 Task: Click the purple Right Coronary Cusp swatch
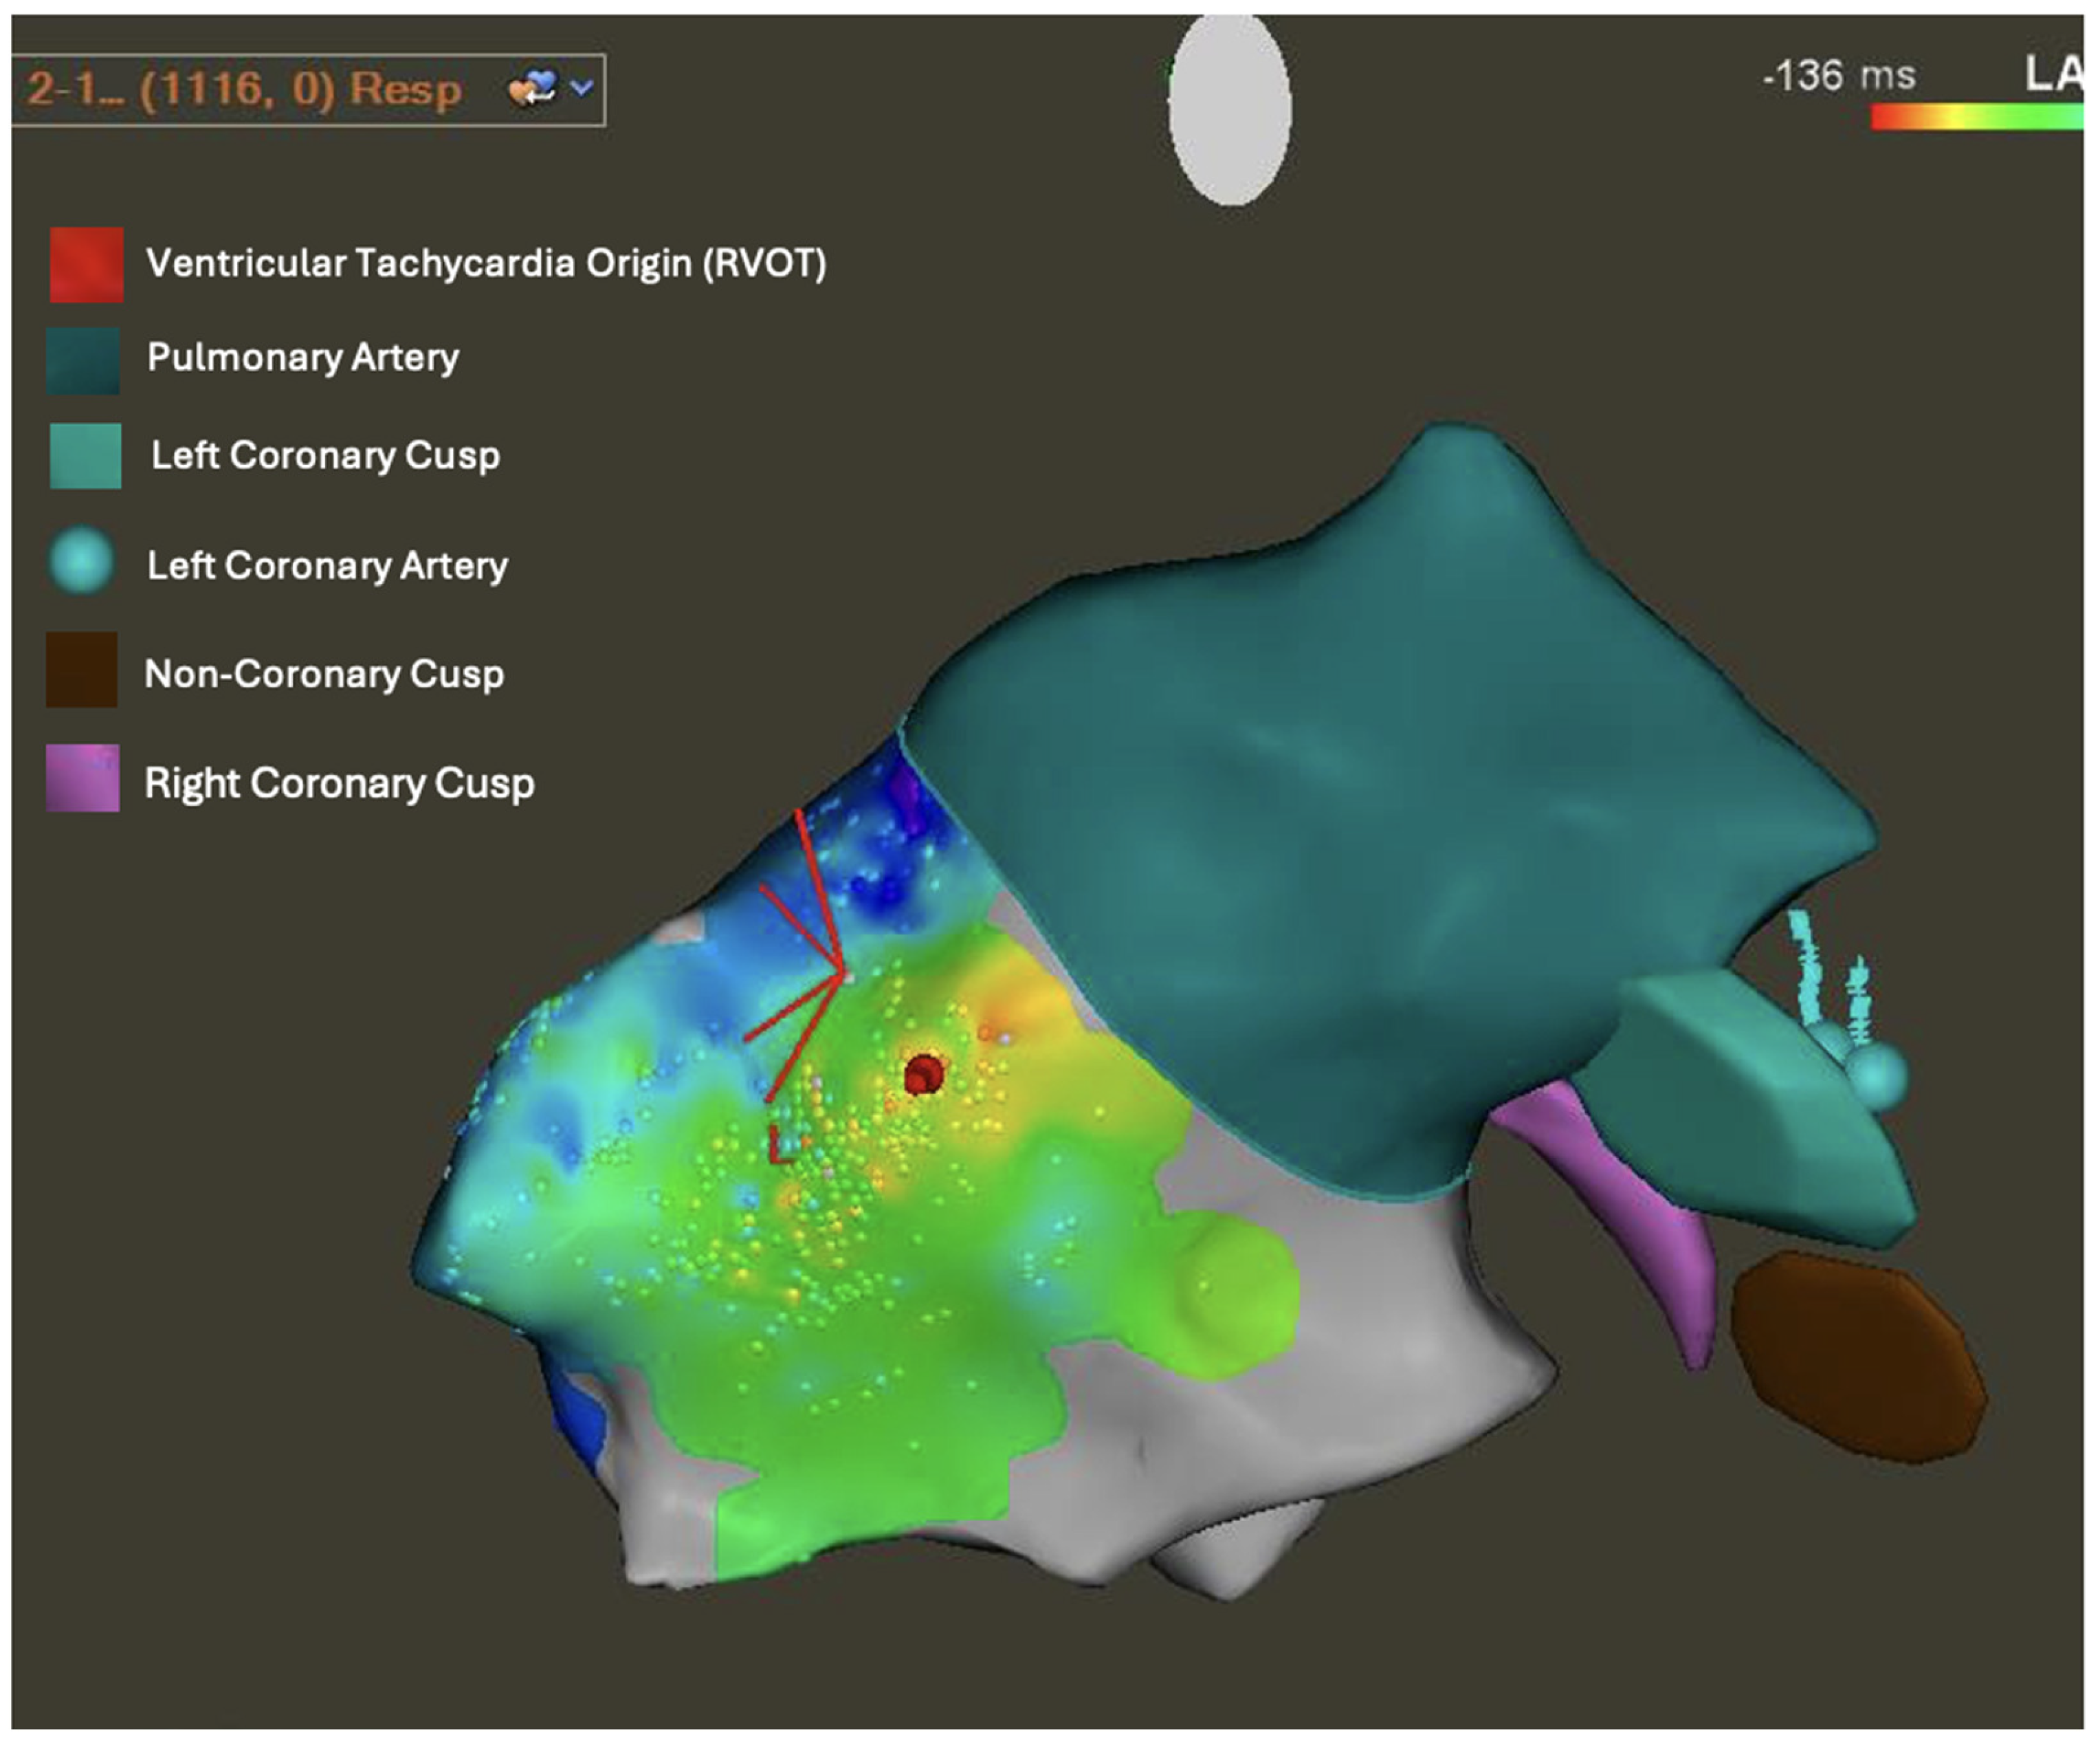pyautogui.click(x=83, y=778)
